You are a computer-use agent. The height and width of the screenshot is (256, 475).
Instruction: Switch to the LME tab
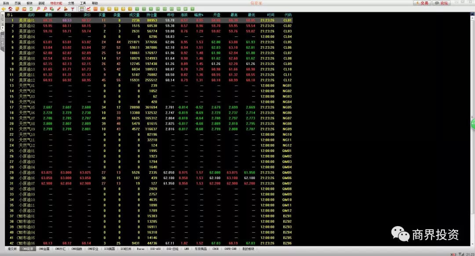(x=186, y=249)
